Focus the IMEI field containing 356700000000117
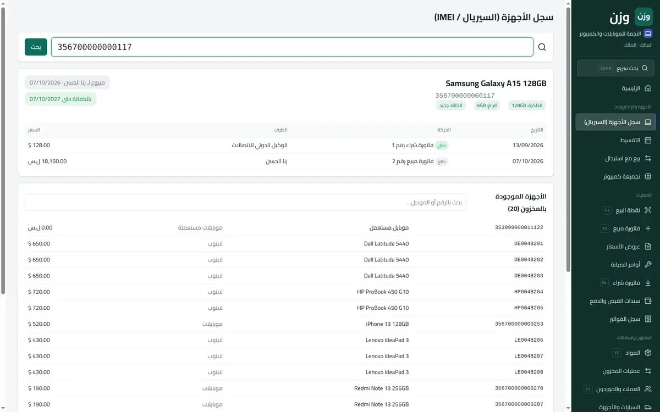This screenshot has height=412, width=660. click(x=292, y=47)
